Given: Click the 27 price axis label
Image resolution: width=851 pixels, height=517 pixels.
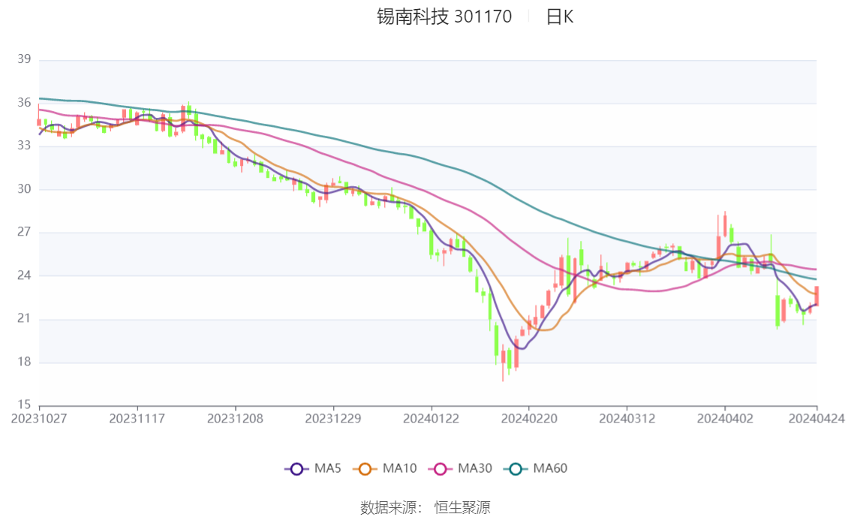Looking at the screenshot, I should (24, 232).
